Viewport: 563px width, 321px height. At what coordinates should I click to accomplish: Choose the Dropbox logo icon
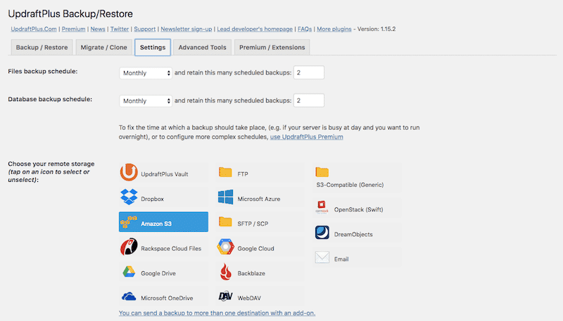pos(129,197)
